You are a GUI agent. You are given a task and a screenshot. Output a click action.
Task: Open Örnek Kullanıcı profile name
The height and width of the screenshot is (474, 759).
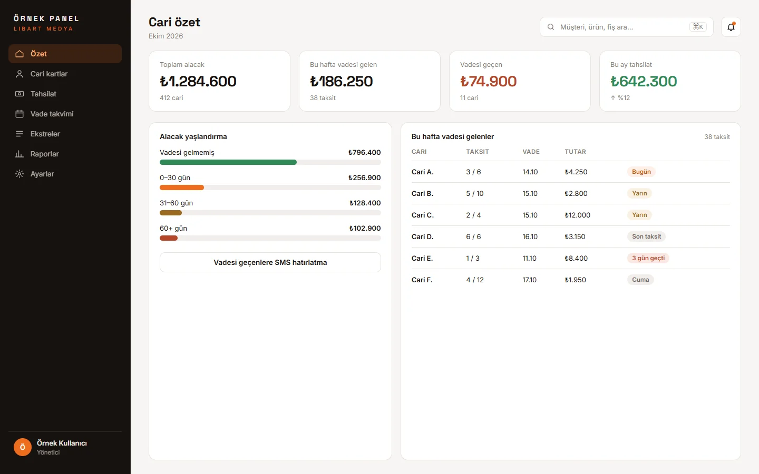(62, 443)
